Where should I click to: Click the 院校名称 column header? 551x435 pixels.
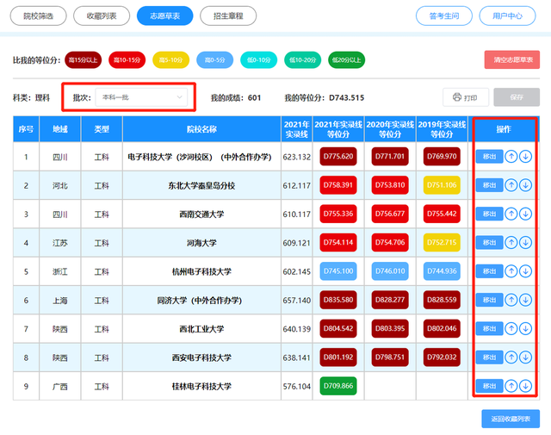coord(201,129)
